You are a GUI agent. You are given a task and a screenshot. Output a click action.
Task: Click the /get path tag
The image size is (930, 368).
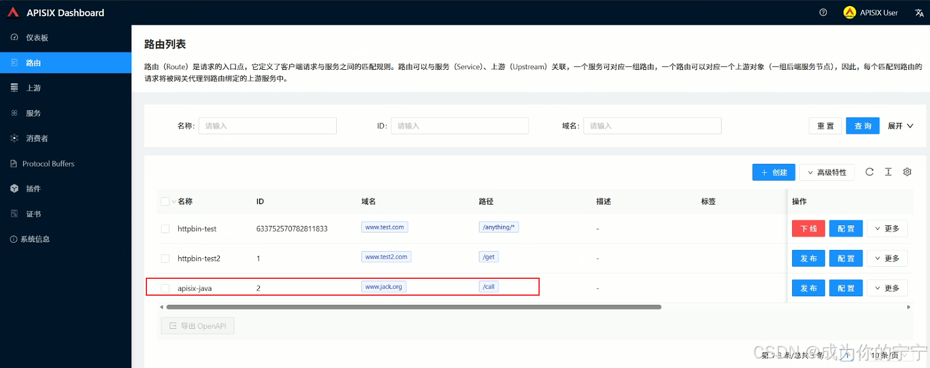coord(488,257)
